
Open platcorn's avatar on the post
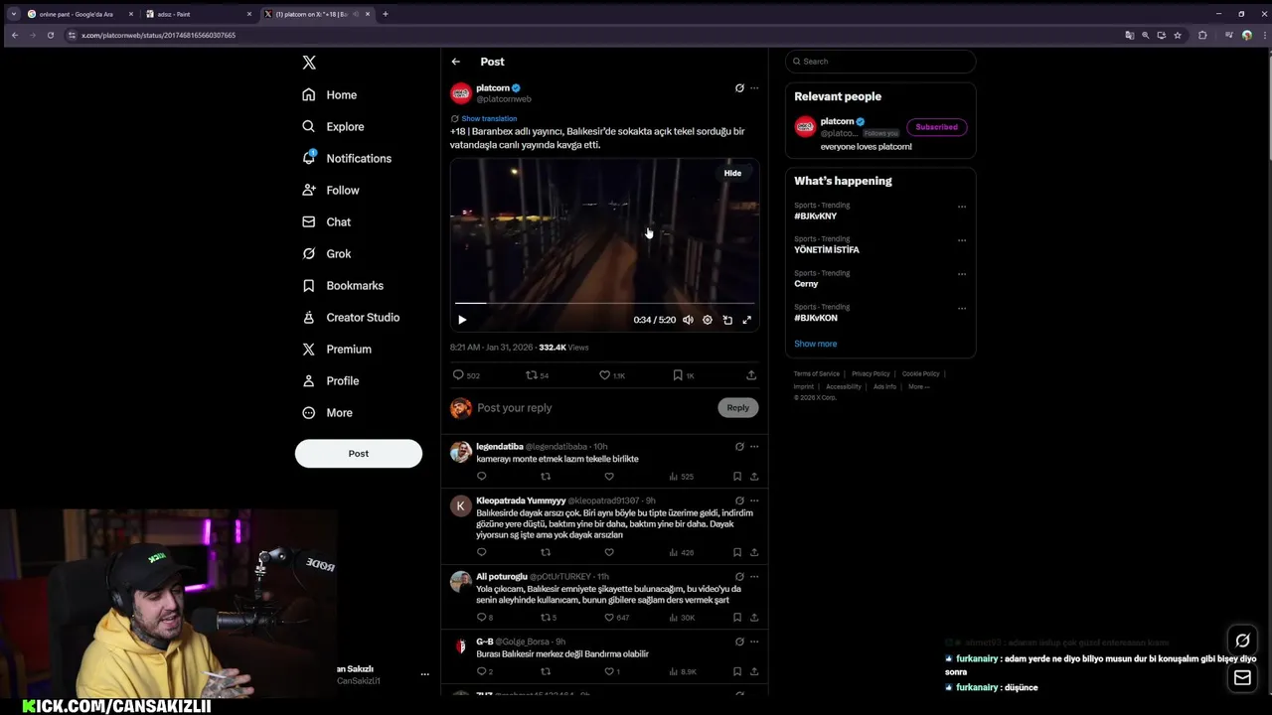[461, 93]
